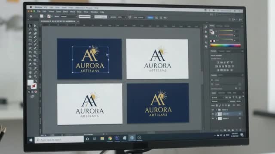This screenshot has height=154, width=275.
Task: Click the toolbar Fill color swatch
Action: click(x=31, y=83)
